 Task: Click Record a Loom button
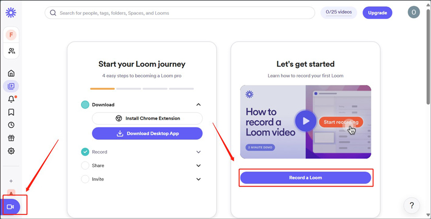tap(306, 178)
